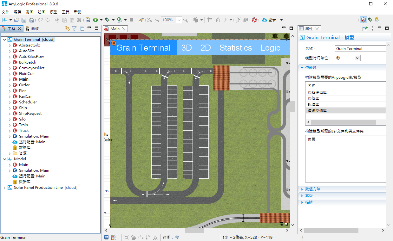The width and height of the screenshot is (393, 241).
Task: Click the grey hand tool icon
Action: click(196, 20)
